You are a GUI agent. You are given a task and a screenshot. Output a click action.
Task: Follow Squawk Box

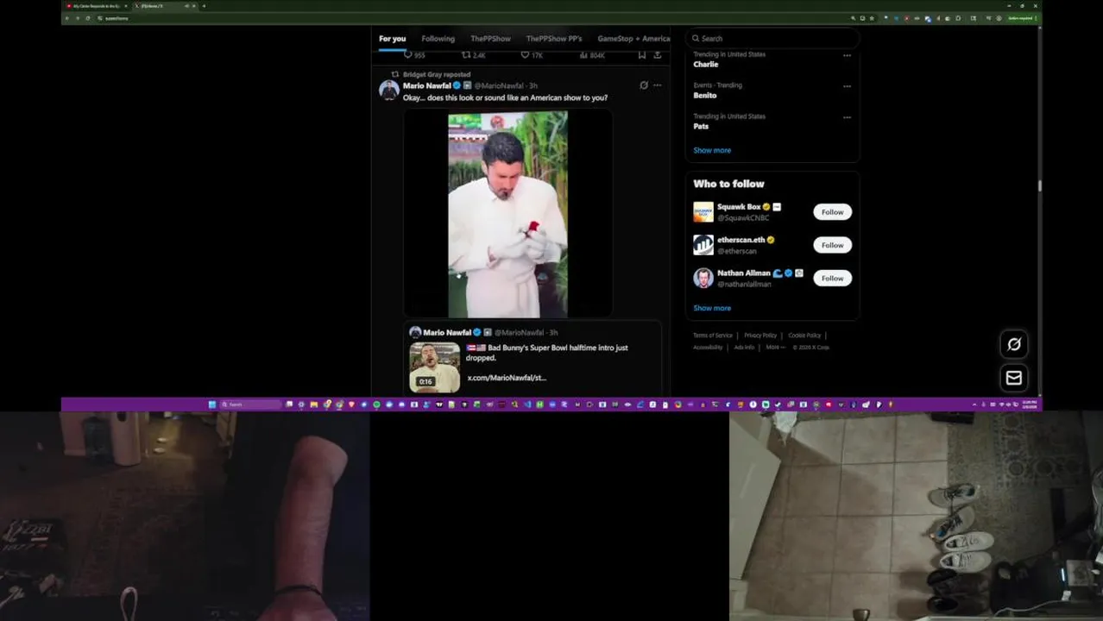coord(832,212)
